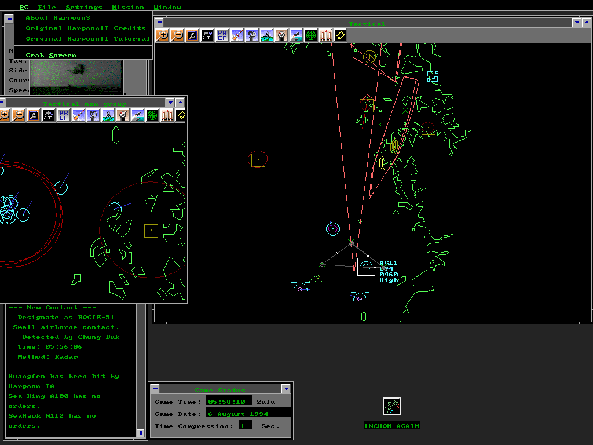Click Tactical non group up-arrow title button
This screenshot has height=445, width=593.
click(x=181, y=102)
